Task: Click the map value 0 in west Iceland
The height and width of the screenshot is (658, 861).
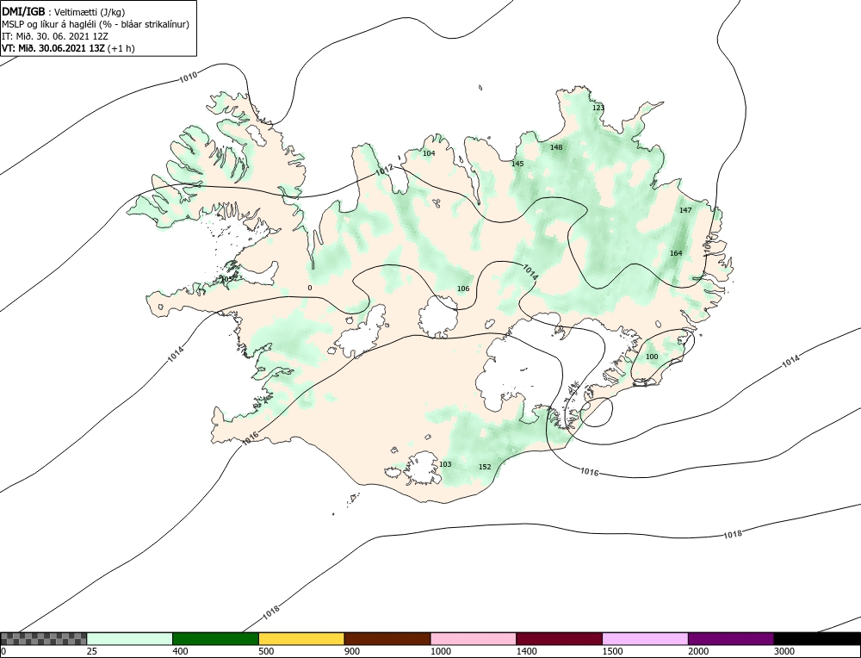Action: pos(310,288)
